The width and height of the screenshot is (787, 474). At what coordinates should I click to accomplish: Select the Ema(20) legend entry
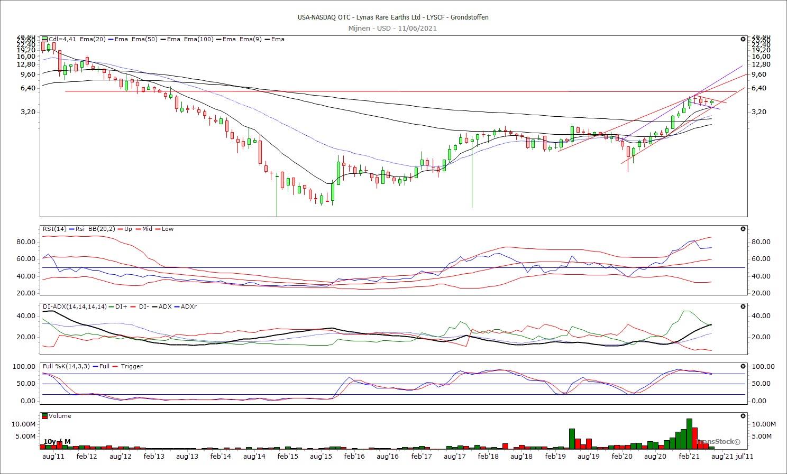[x=93, y=39]
